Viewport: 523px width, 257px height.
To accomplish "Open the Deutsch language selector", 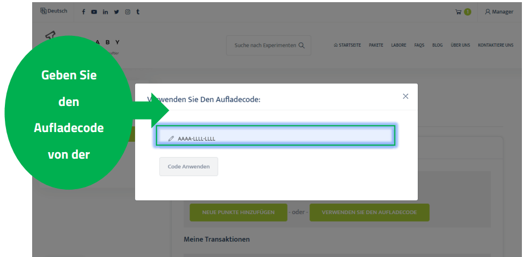I will point(54,11).
